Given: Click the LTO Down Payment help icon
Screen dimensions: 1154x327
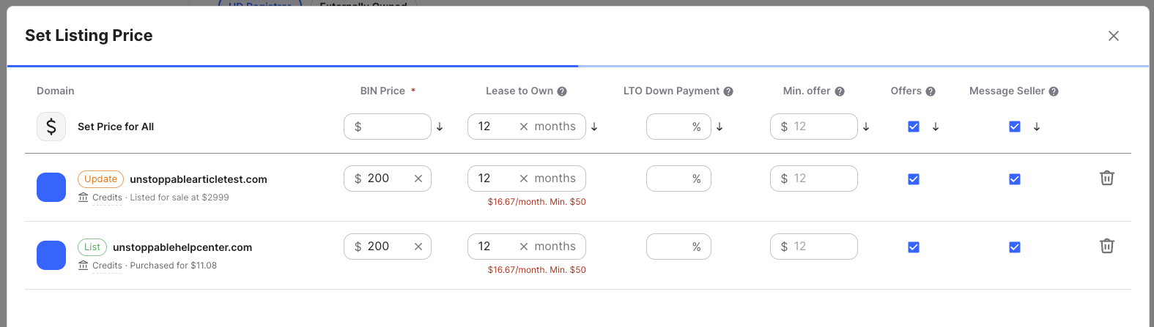Looking at the screenshot, I should 728,91.
